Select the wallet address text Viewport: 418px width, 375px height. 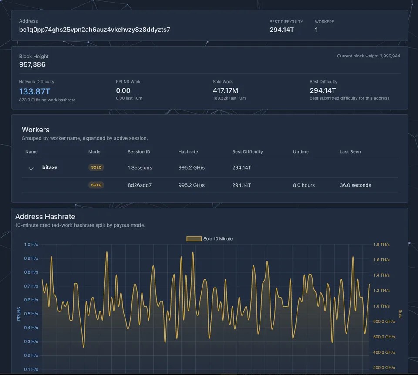[94, 30]
